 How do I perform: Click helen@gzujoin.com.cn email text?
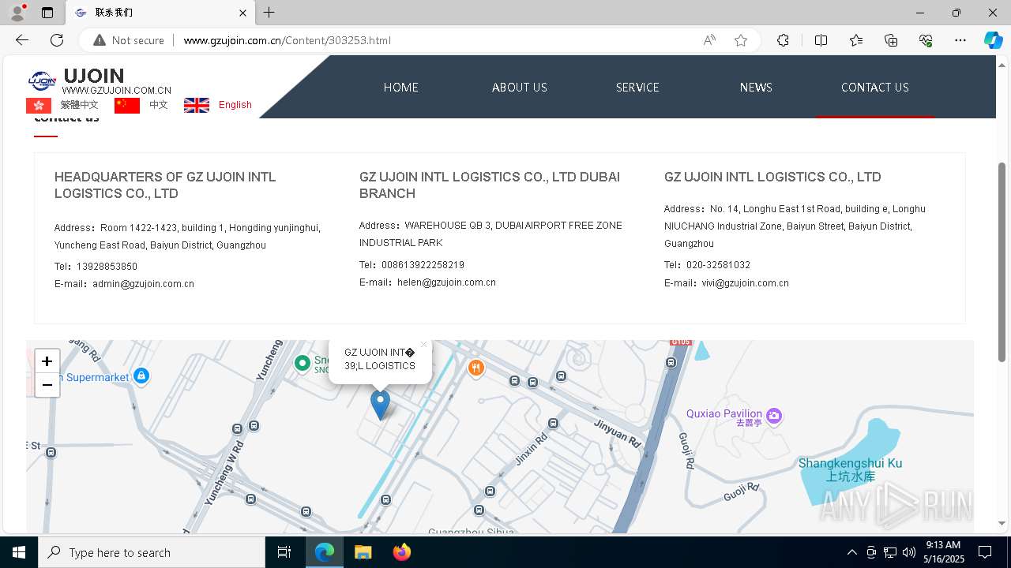446,282
